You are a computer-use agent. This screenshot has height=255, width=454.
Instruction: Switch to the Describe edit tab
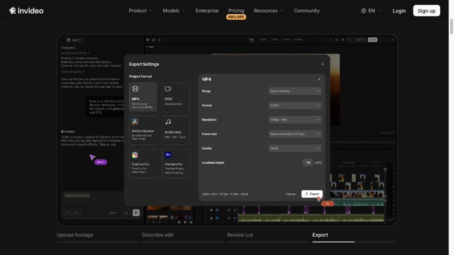point(158,235)
